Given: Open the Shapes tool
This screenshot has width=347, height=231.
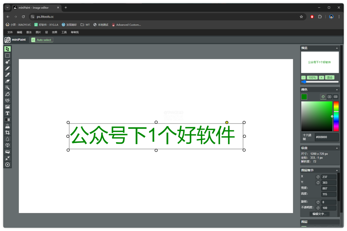Looking at the screenshot, I should (x=7, y=100).
